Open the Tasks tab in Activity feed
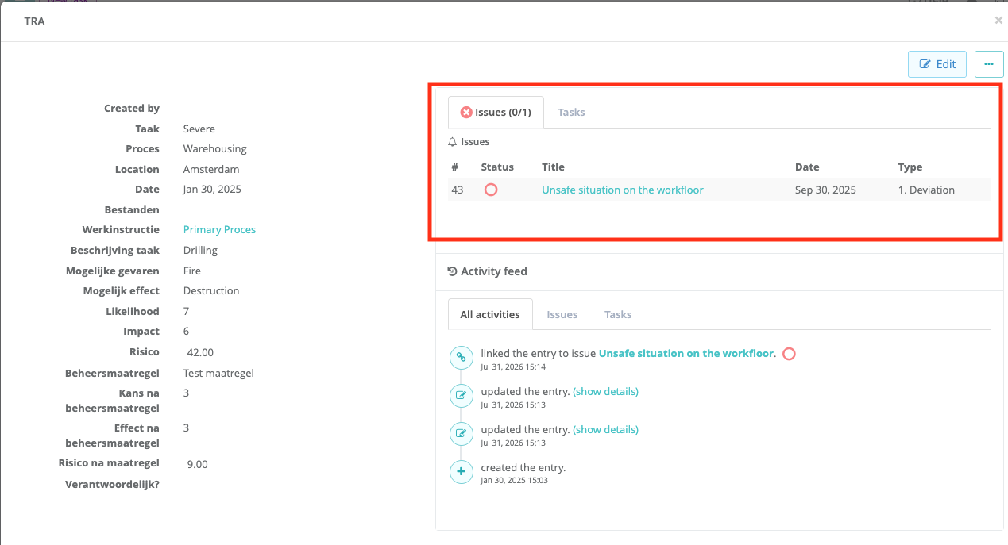Screen dimensions: 1008x545 [x=618, y=314]
